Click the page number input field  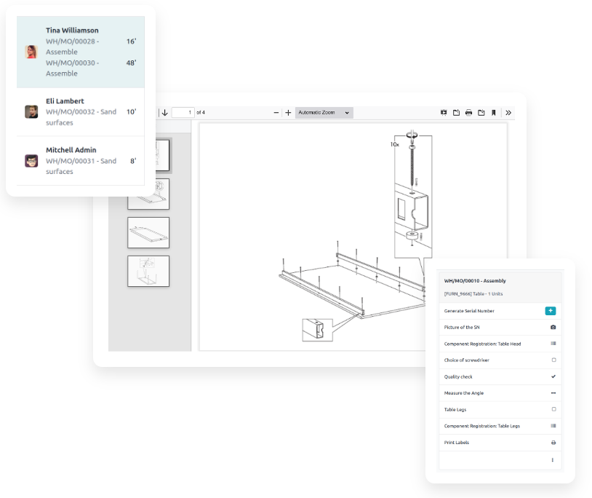[x=183, y=113]
